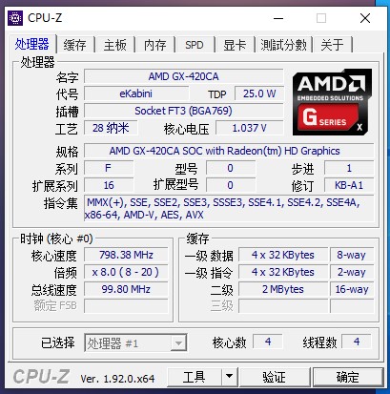Click the AMD G Series logo image
The width and height of the screenshot is (390, 394).
332,102
